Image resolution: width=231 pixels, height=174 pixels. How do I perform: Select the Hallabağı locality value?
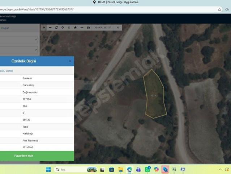(x=28, y=133)
